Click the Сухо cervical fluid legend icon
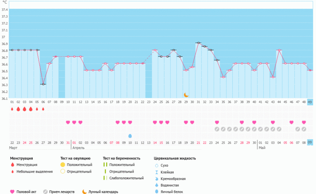This screenshot has height=194, width=316. pyautogui.click(x=156, y=165)
